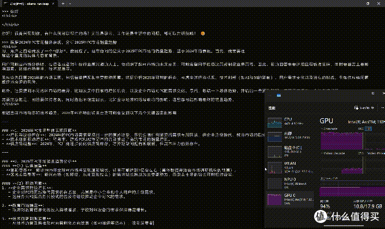Click the Intel(R) Arc(TM) GPU model name

366,122
